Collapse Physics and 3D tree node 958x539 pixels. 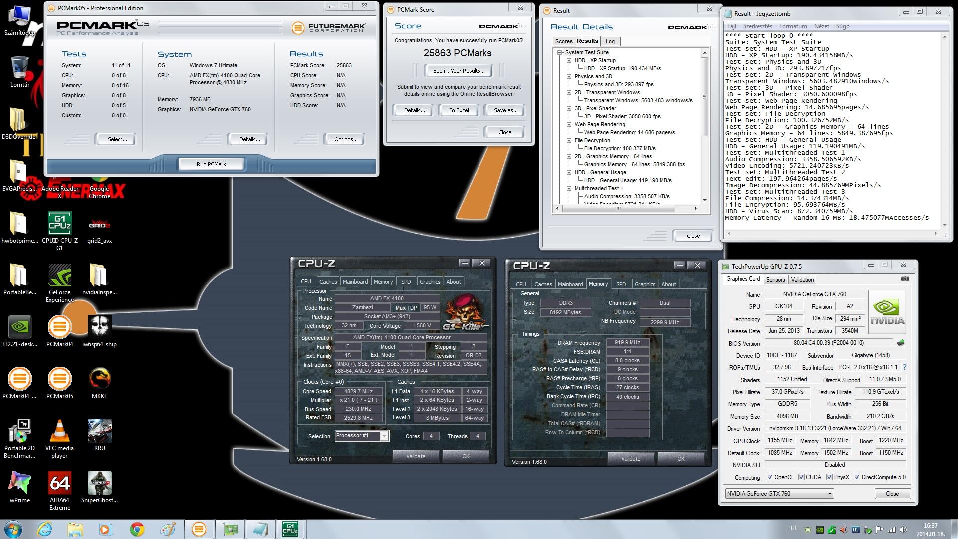click(x=569, y=76)
